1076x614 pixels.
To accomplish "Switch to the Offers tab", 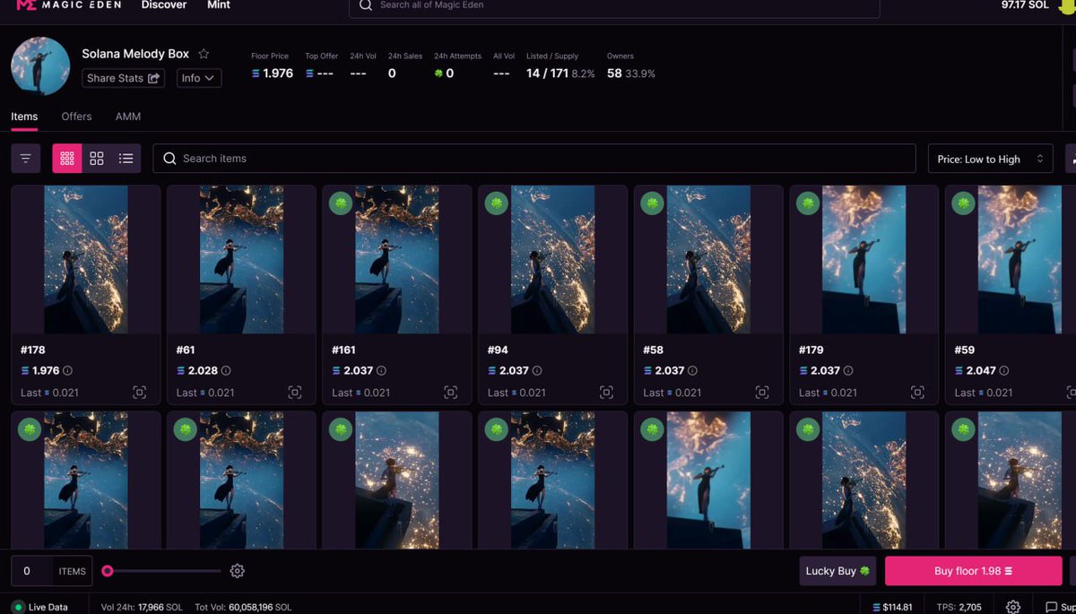I will tap(76, 117).
